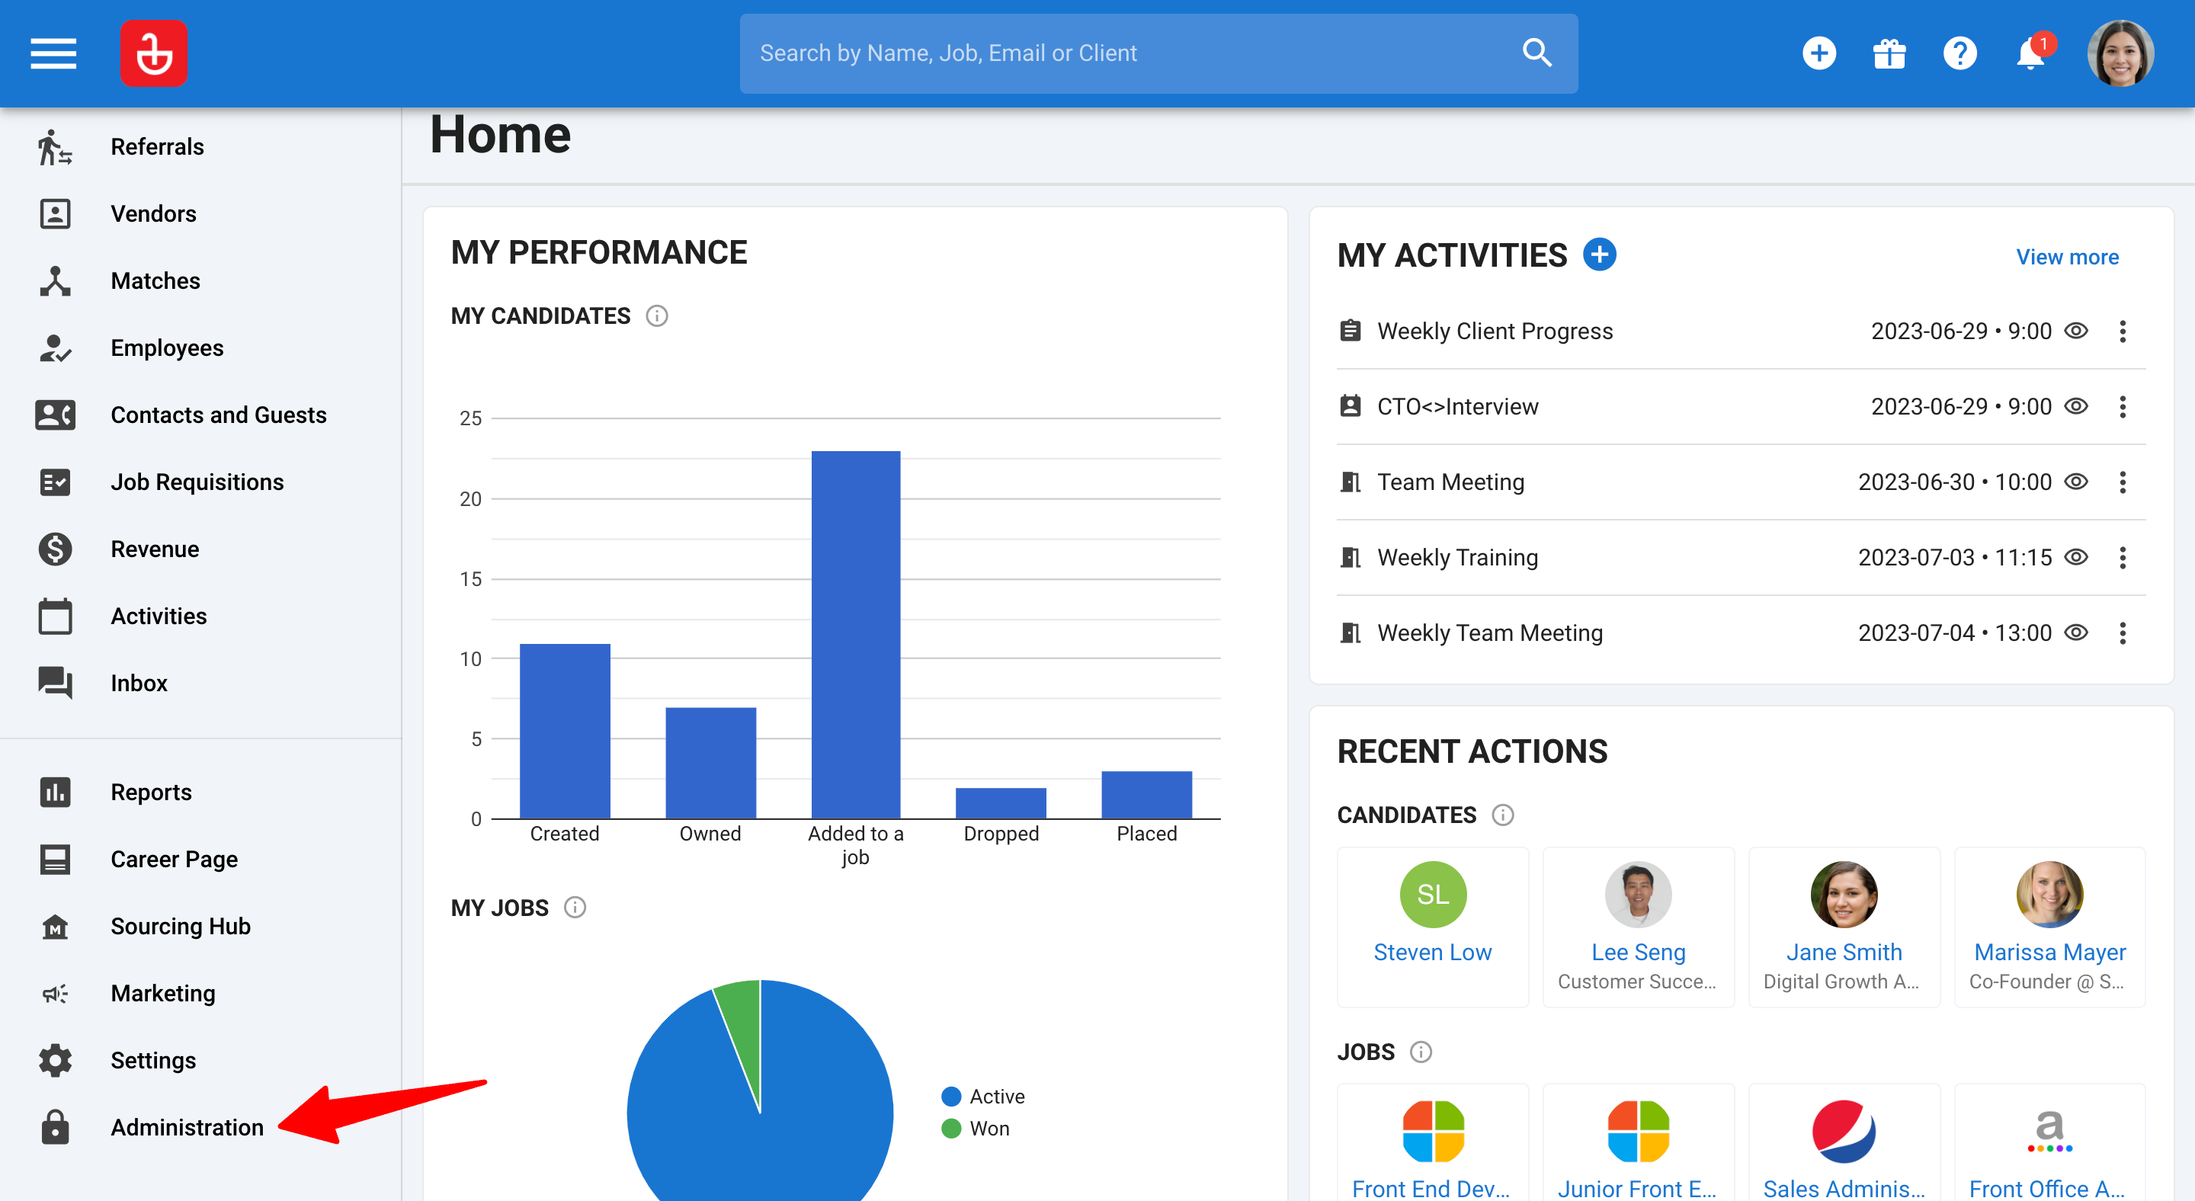Click the Job Requisitions icon
This screenshot has width=2195, height=1201.
pos(55,482)
